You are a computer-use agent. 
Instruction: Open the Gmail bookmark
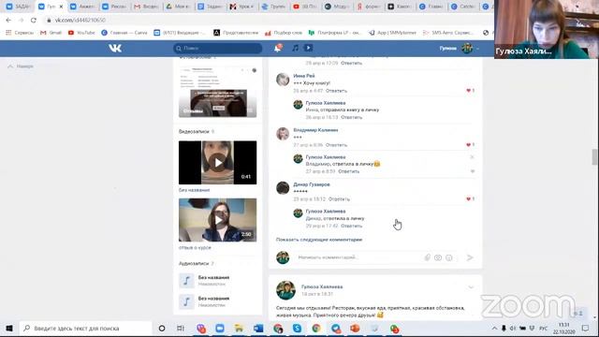[51, 33]
